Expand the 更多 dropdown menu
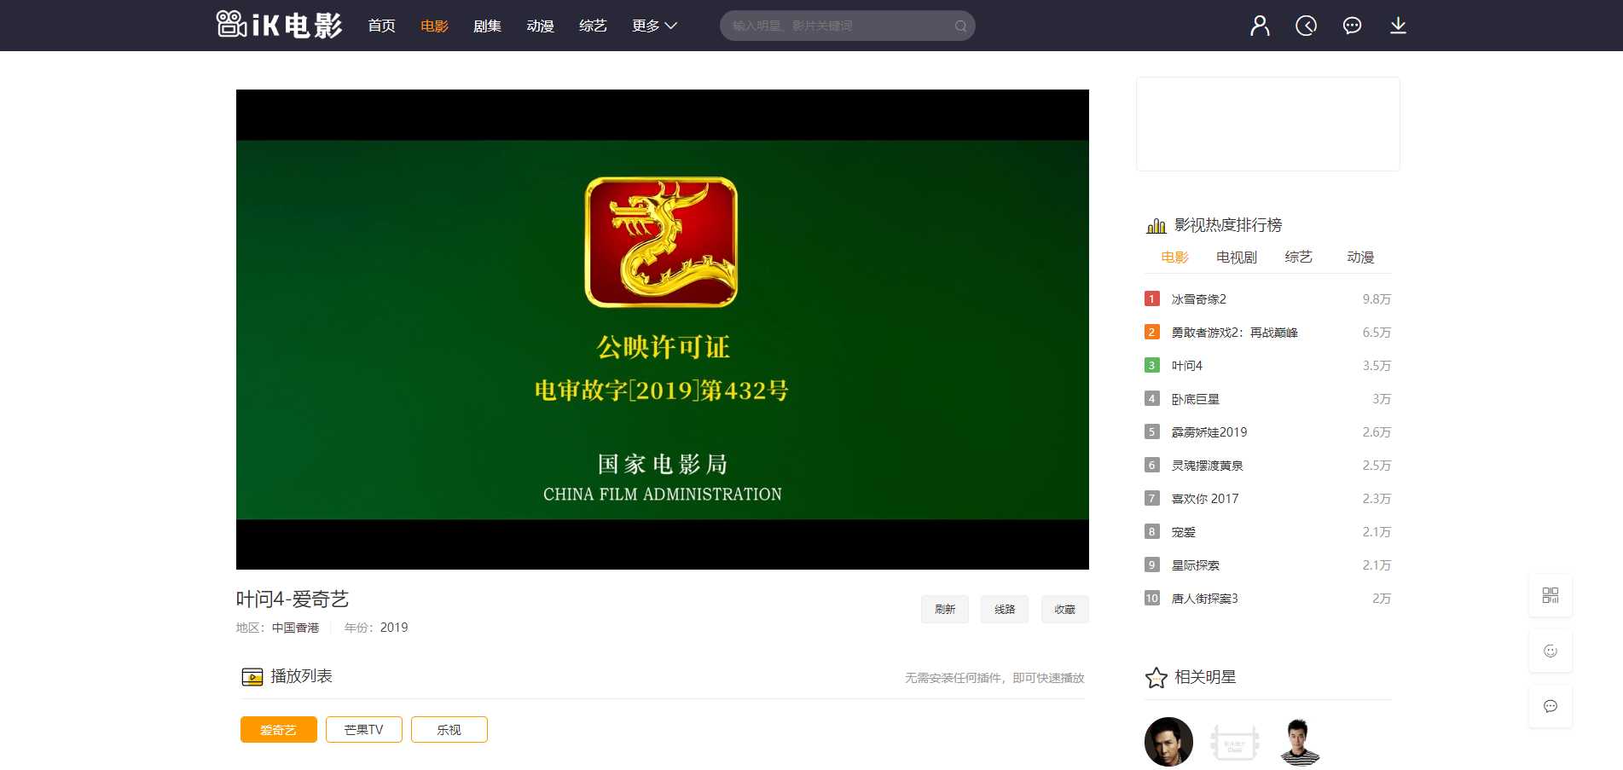The height and width of the screenshot is (770, 1623). (653, 26)
